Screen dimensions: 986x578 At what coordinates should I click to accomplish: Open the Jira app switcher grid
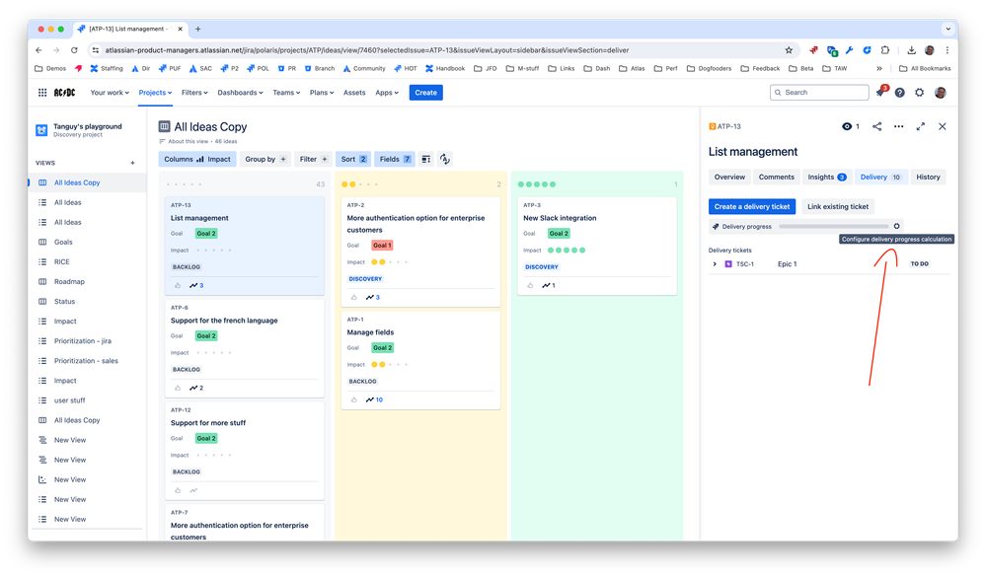point(42,93)
